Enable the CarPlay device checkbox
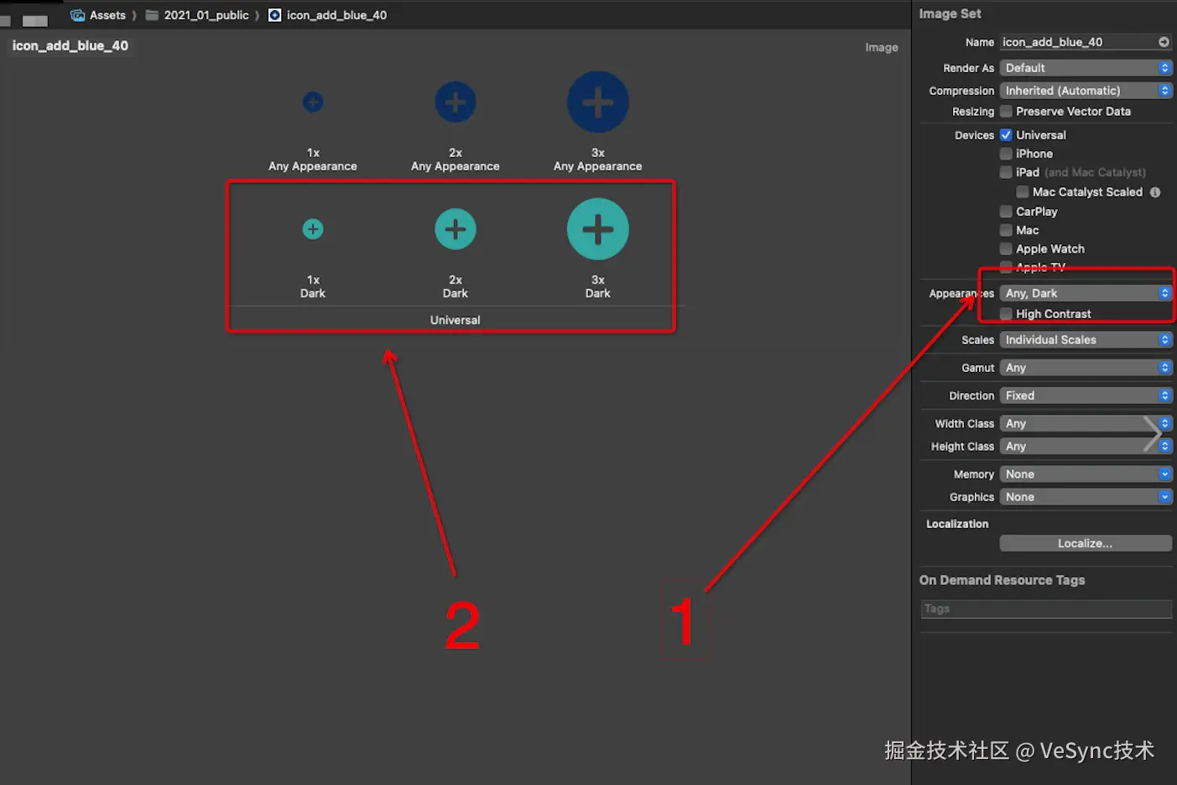 pyautogui.click(x=1006, y=212)
